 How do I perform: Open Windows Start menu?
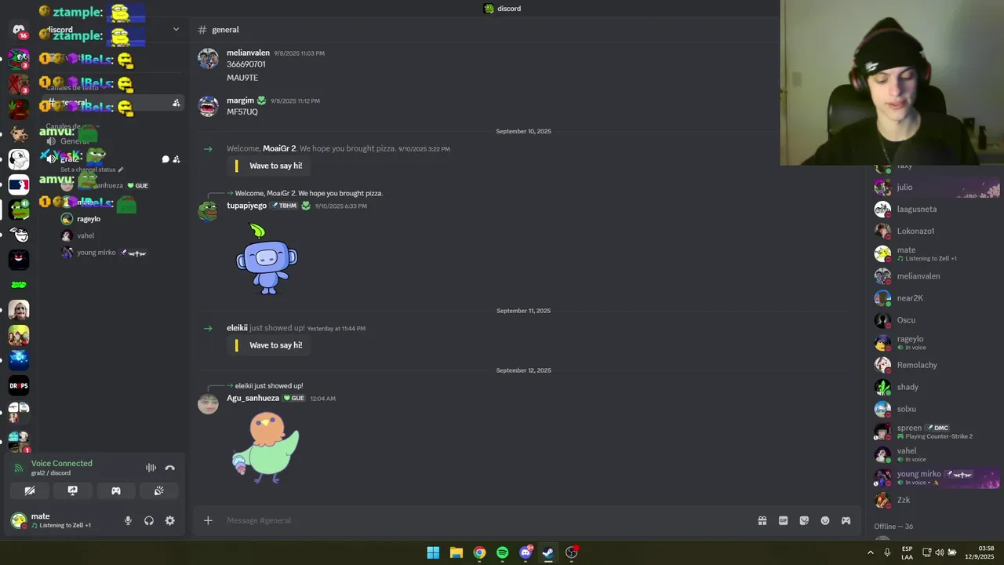point(433,552)
